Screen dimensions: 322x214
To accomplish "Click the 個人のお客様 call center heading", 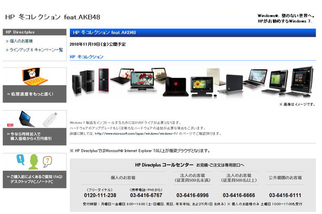I will tap(123, 177).
